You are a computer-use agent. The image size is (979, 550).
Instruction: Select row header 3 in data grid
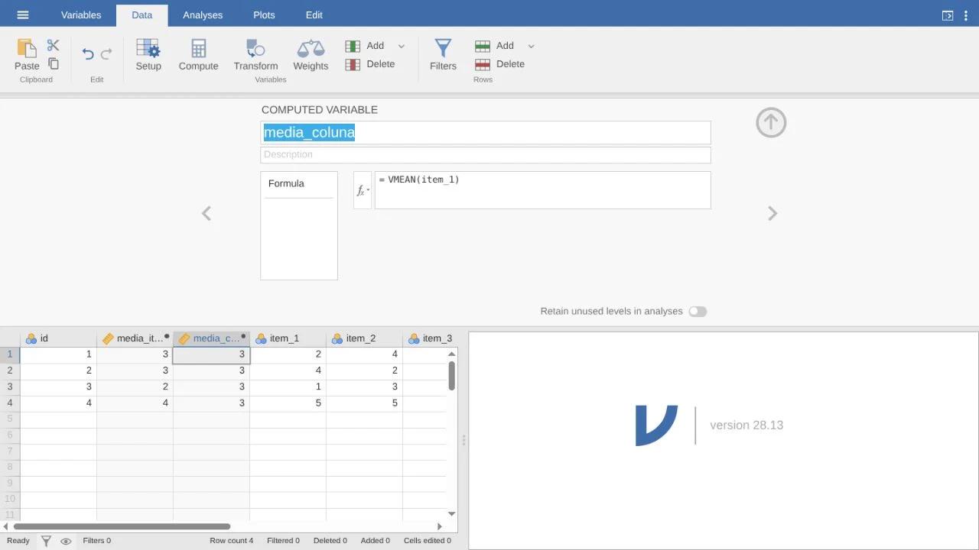(x=10, y=387)
